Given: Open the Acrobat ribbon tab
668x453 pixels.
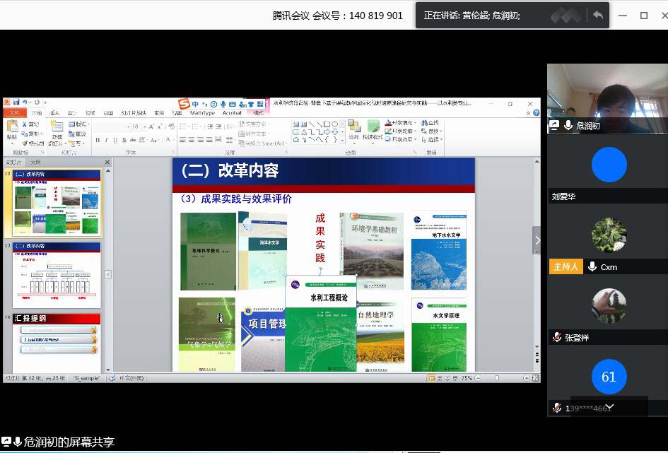Looking at the screenshot, I should [x=232, y=113].
